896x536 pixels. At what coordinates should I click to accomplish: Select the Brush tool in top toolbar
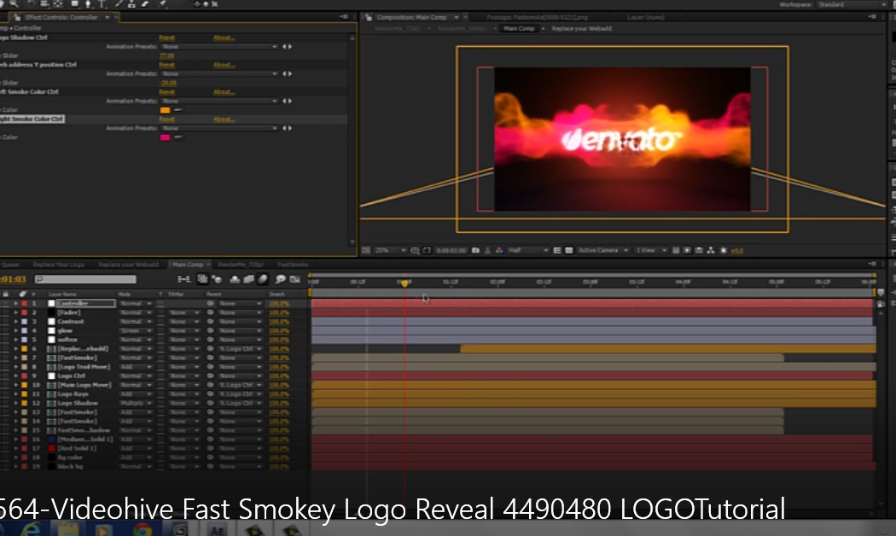[119, 4]
